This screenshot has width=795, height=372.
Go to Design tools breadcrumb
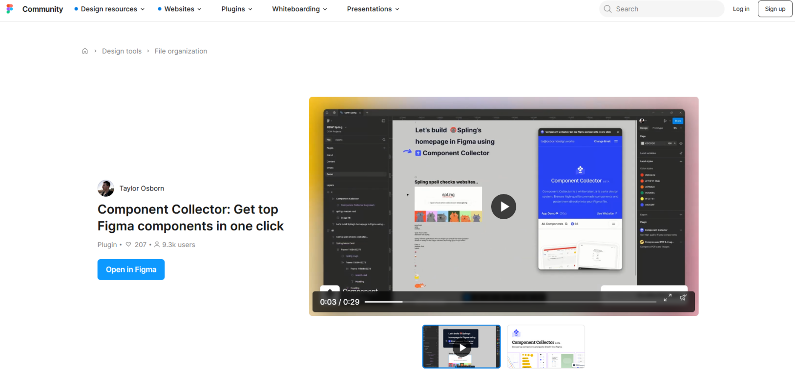point(122,51)
